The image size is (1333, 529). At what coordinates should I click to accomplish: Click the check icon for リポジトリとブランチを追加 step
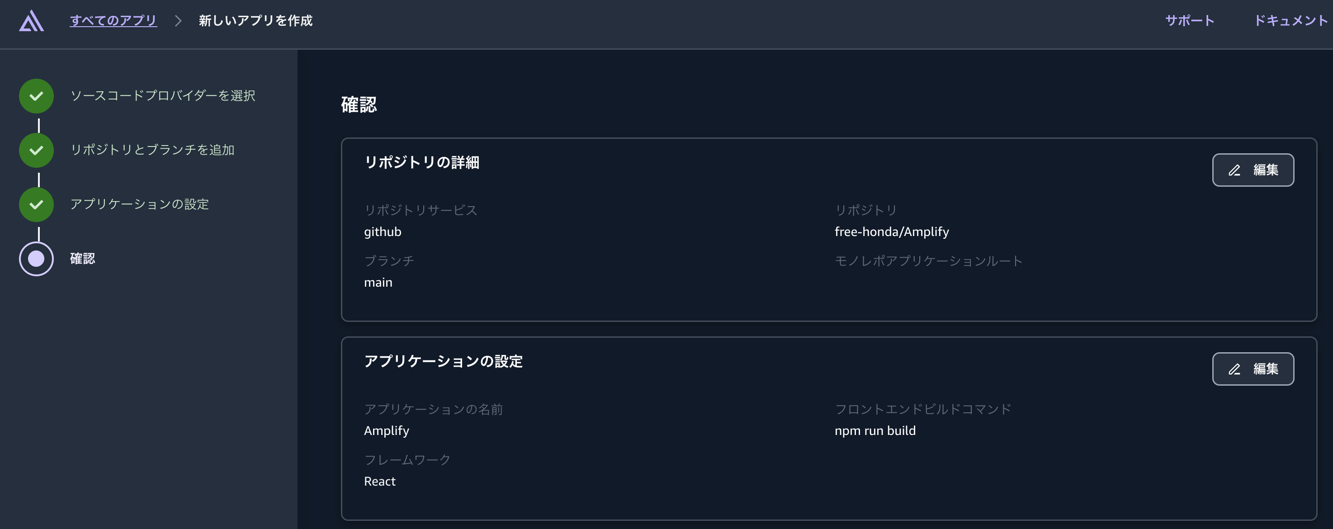tap(36, 150)
